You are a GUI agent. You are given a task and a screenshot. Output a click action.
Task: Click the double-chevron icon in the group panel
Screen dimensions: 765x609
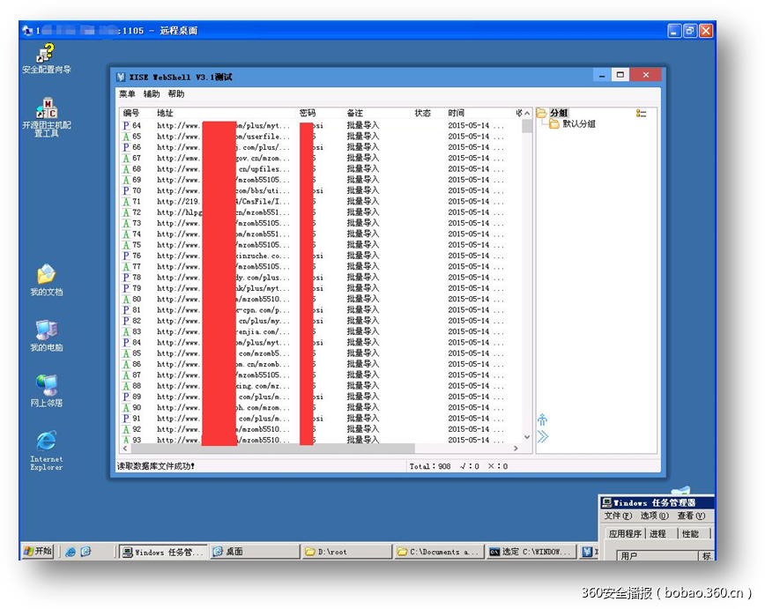coord(543,436)
